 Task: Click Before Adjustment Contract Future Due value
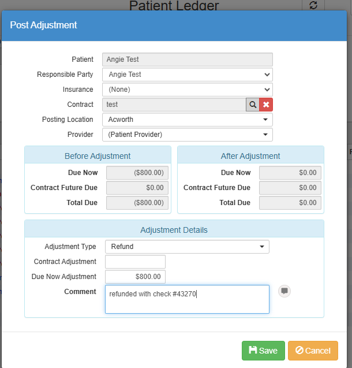pyautogui.click(x=137, y=188)
